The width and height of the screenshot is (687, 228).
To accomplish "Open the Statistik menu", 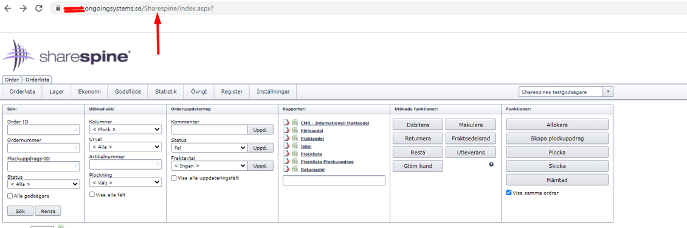I will click(166, 92).
